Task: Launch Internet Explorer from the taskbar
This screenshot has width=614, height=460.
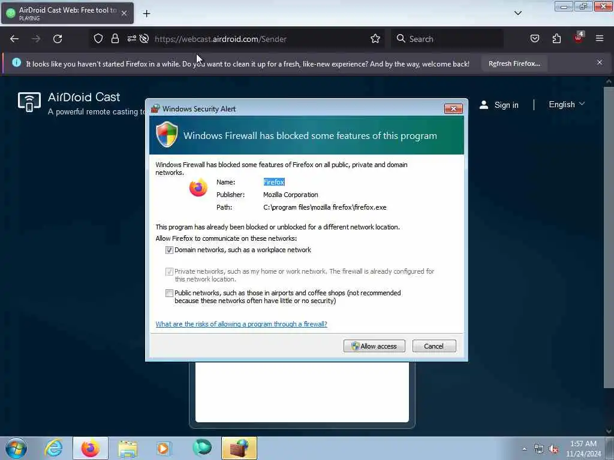Action: (x=53, y=448)
